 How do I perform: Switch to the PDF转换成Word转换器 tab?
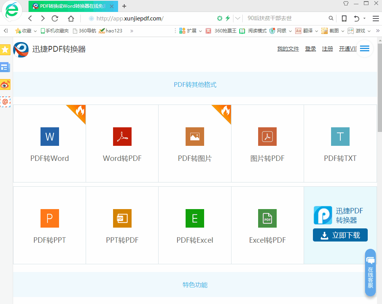tap(73, 6)
